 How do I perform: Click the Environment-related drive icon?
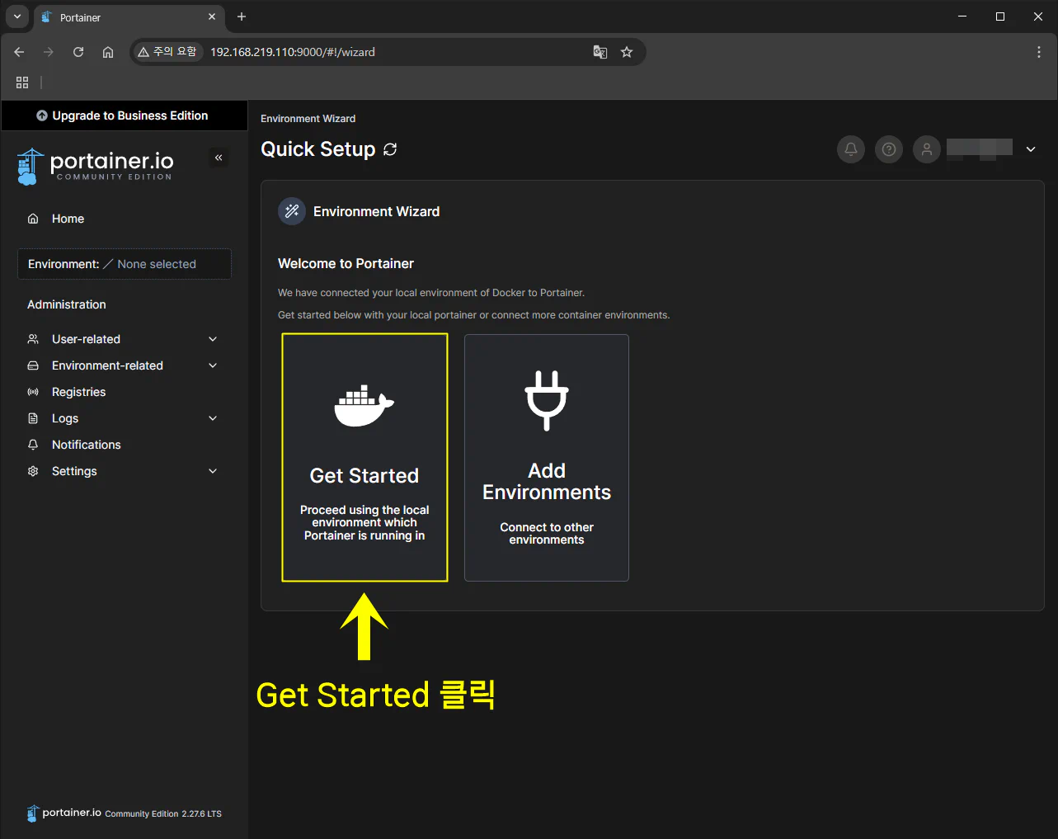tap(33, 365)
